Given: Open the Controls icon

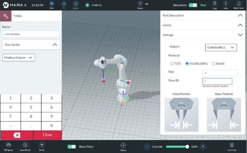Looking at the screenshot, I should click(x=232, y=145).
